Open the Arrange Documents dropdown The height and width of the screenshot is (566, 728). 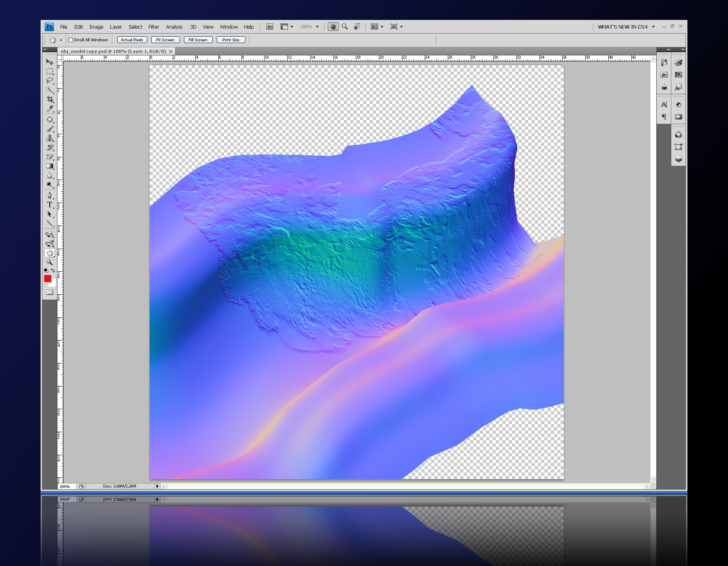coord(377,27)
